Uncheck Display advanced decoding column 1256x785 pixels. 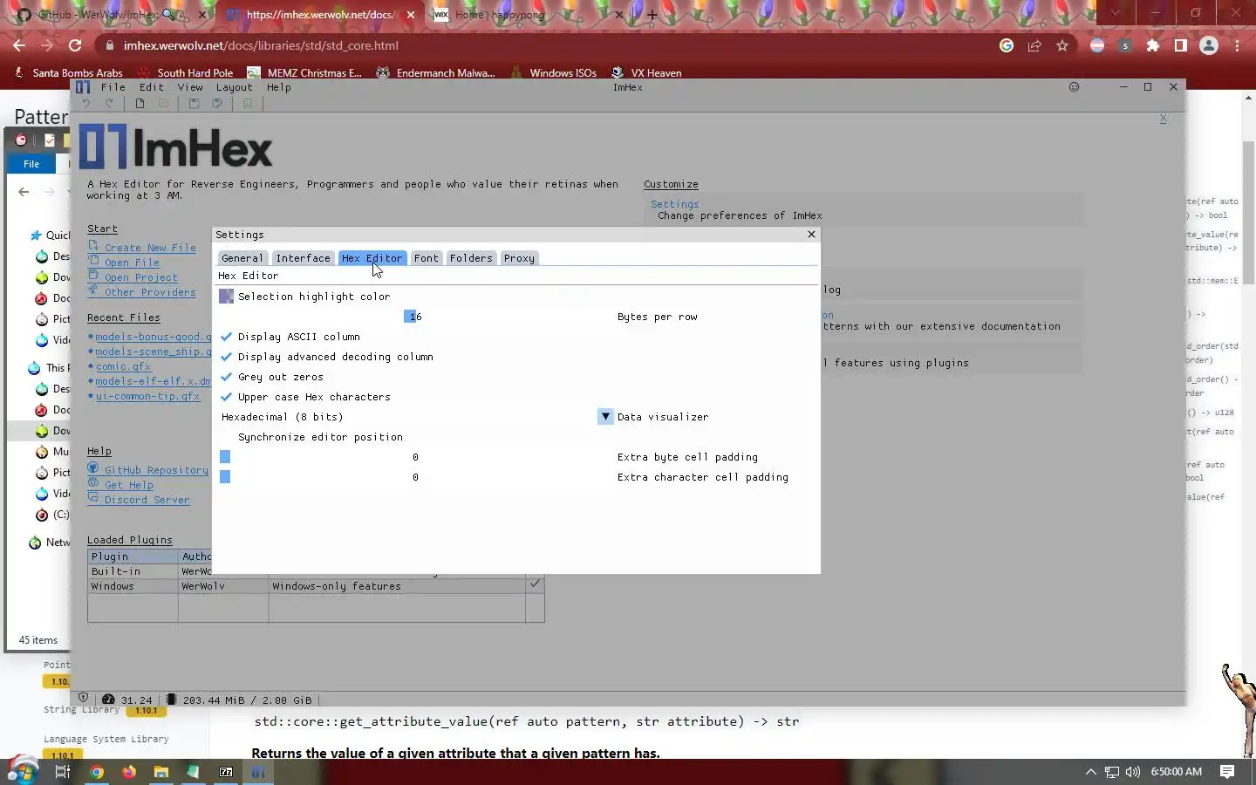pyautogui.click(x=227, y=357)
